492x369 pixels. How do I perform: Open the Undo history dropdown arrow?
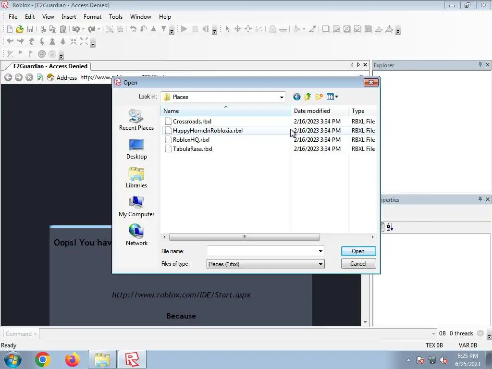[83, 29]
